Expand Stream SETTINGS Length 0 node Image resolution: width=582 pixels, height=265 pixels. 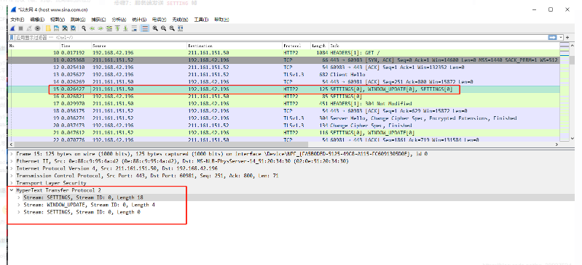19,212
